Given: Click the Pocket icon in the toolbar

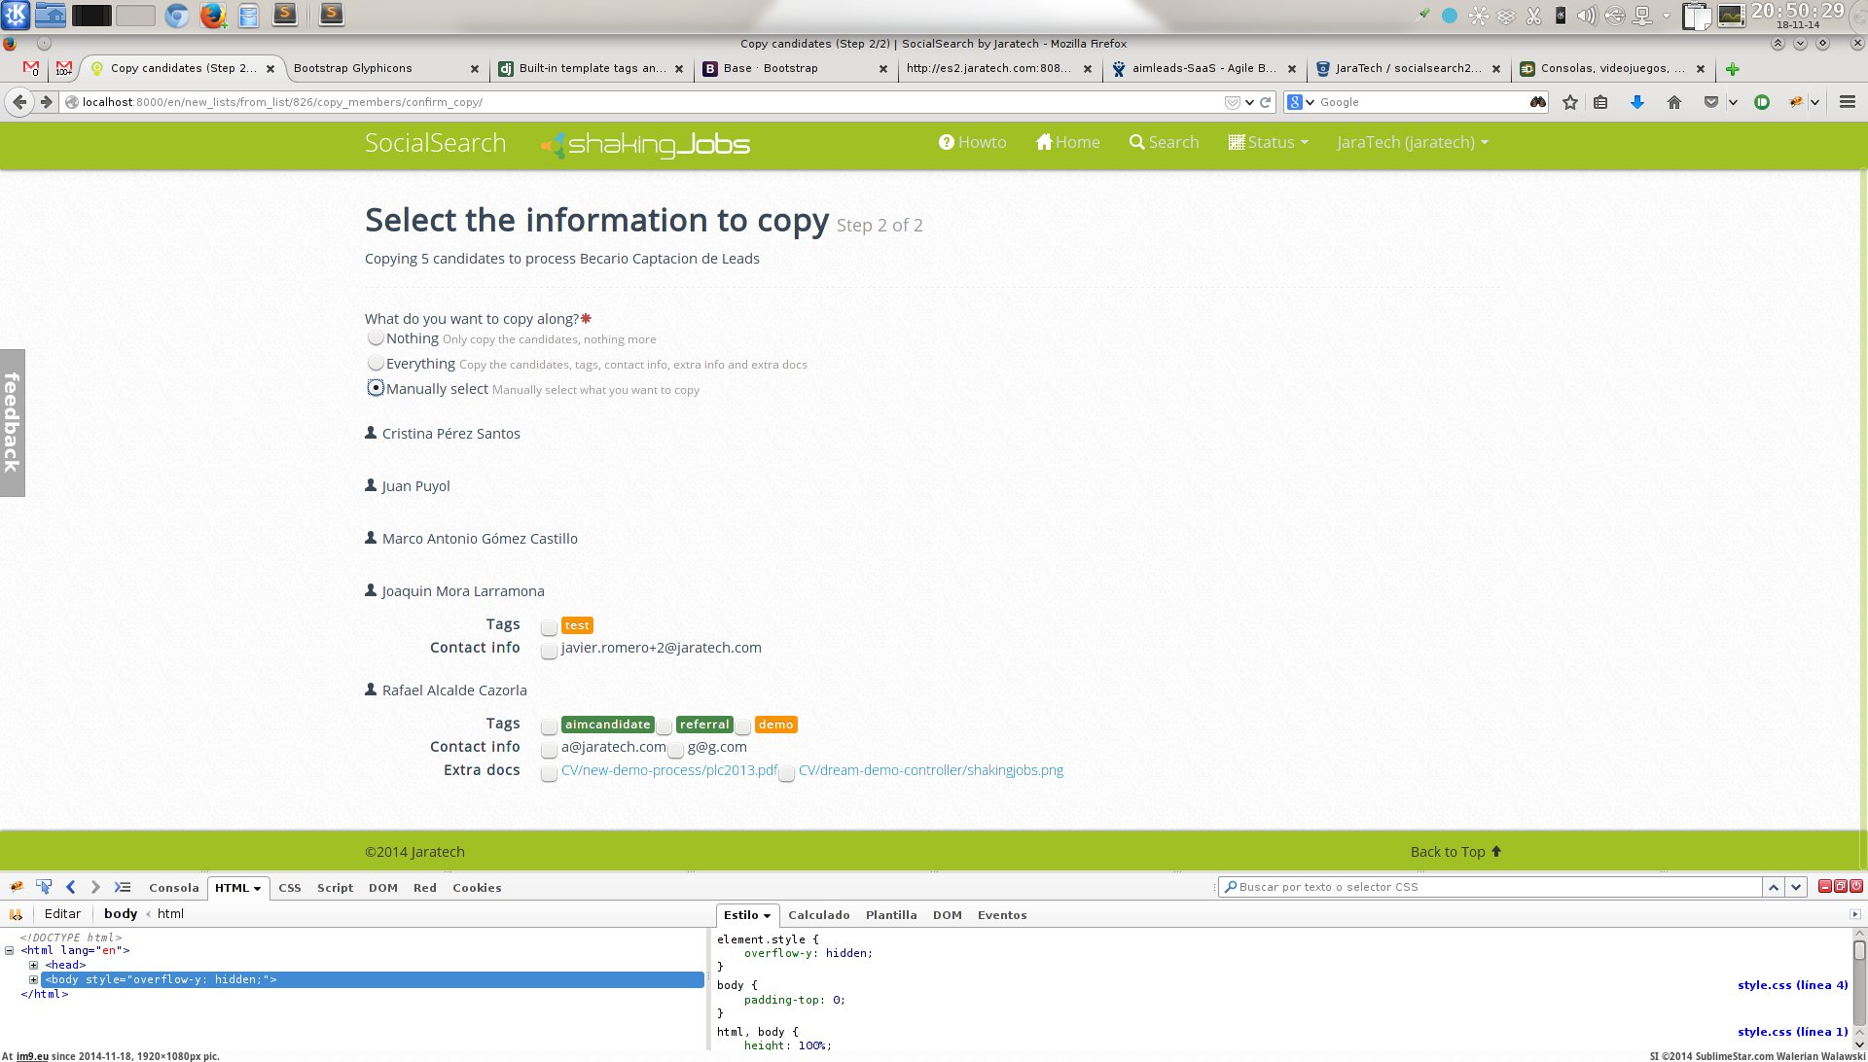Looking at the screenshot, I should [1710, 102].
